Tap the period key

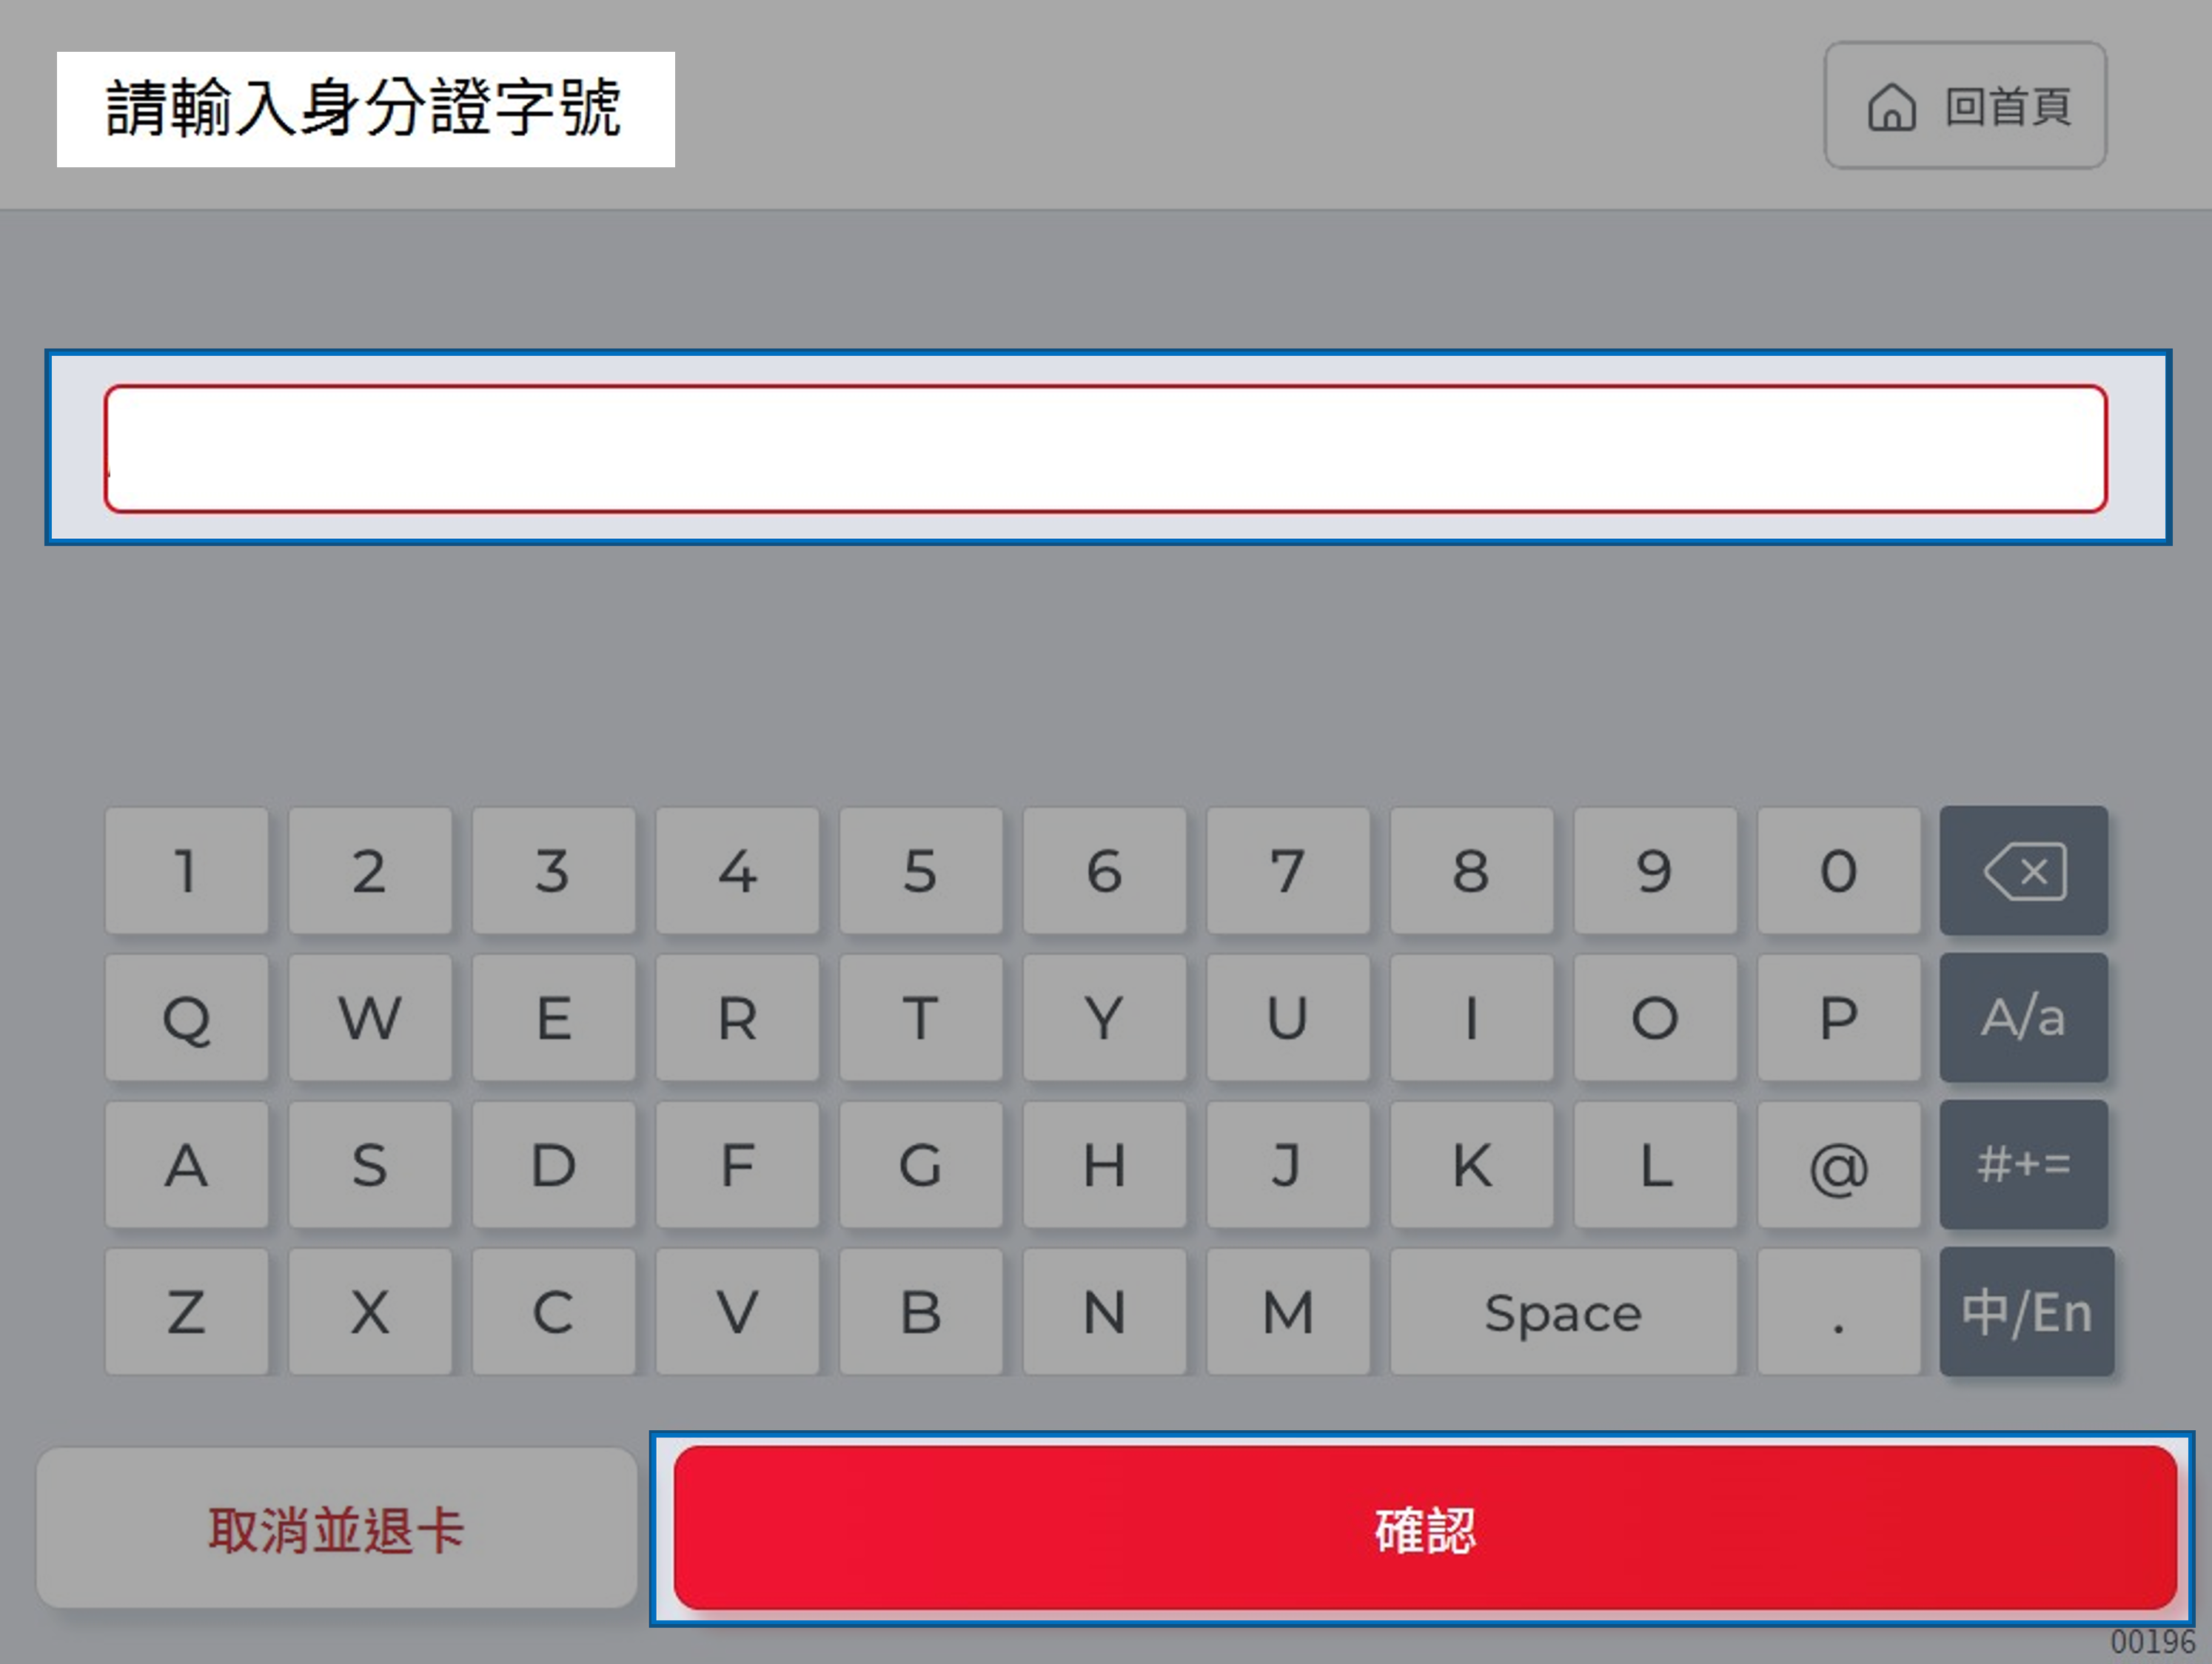[x=1839, y=1312]
